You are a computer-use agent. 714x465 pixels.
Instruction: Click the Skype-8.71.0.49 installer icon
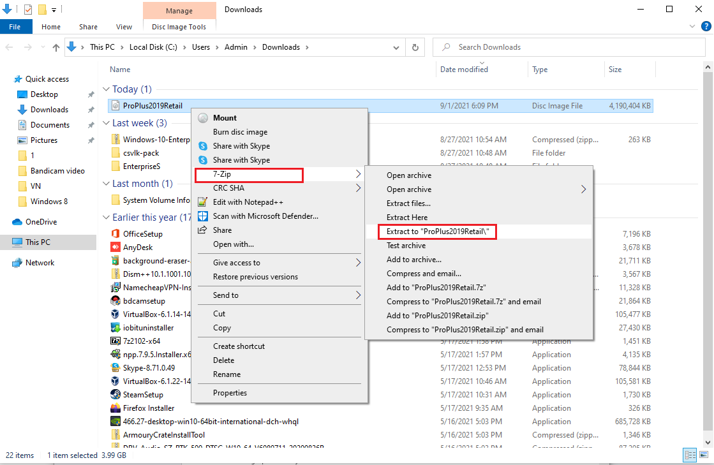pyautogui.click(x=115, y=368)
